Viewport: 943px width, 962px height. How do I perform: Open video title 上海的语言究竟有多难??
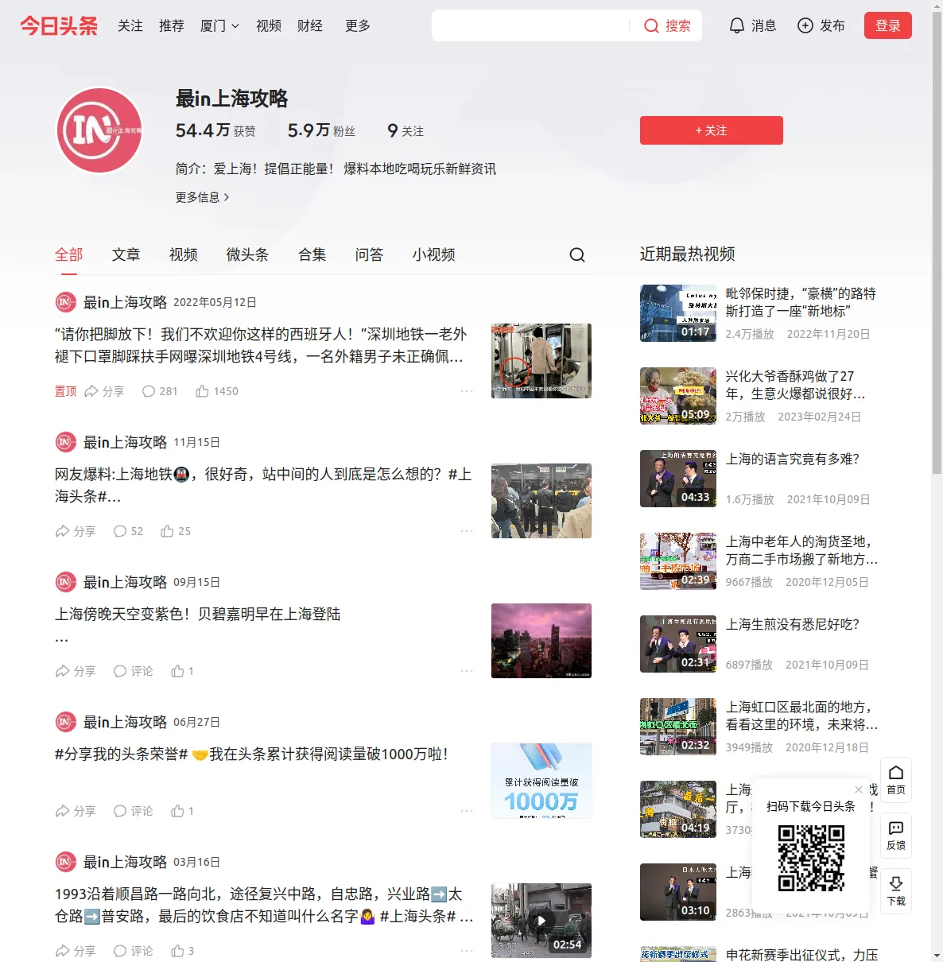pyautogui.click(x=793, y=460)
